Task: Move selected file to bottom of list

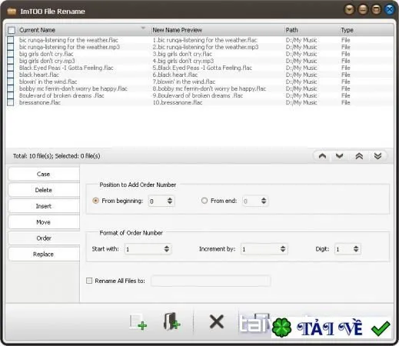Action: [377, 156]
